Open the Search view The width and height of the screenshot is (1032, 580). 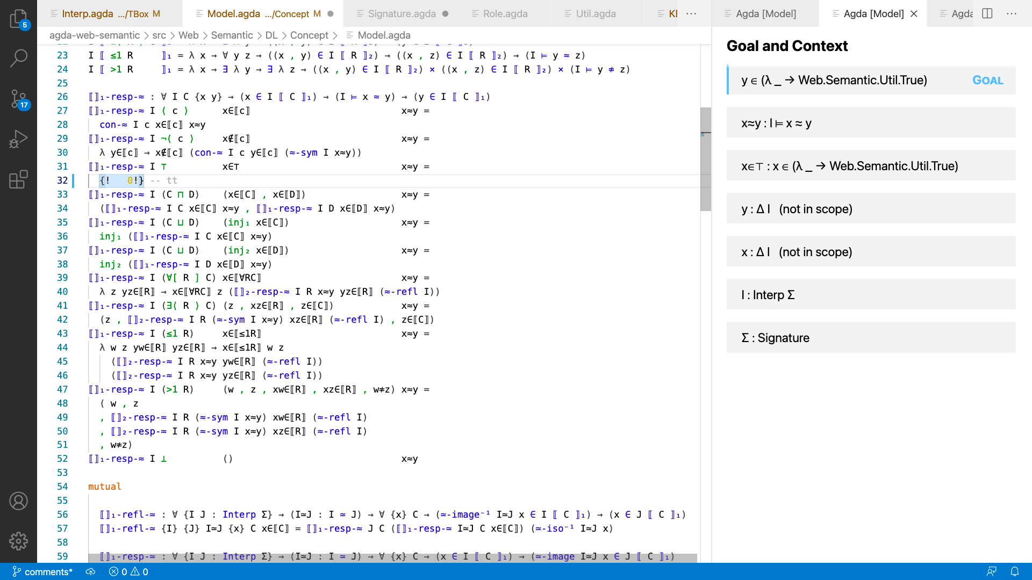[x=19, y=57]
